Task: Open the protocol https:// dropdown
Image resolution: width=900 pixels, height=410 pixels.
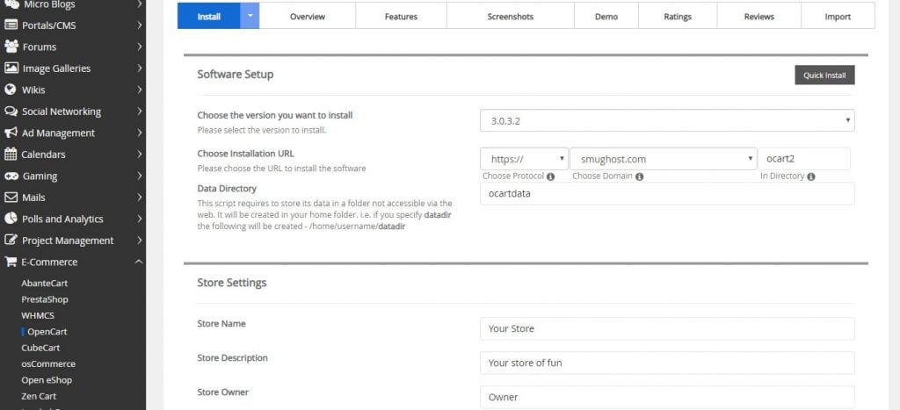Action: (524, 159)
